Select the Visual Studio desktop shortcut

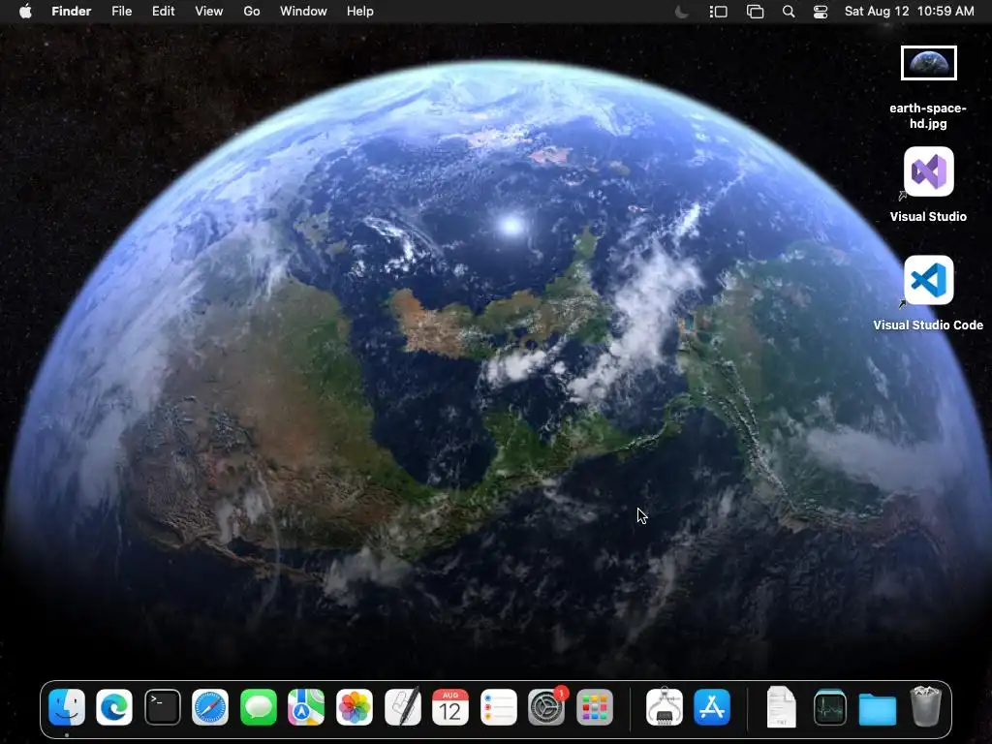point(929,171)
